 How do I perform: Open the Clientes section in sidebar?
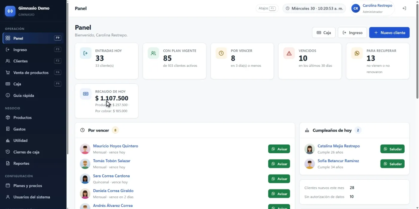pos(33,61)
